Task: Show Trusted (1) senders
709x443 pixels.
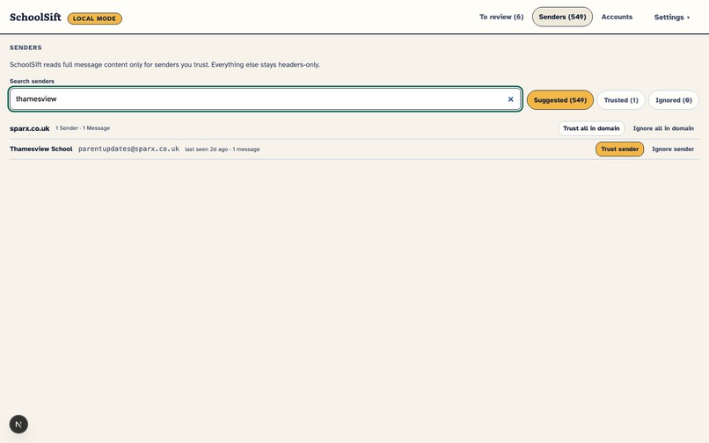Action: (x=621, y=100)
